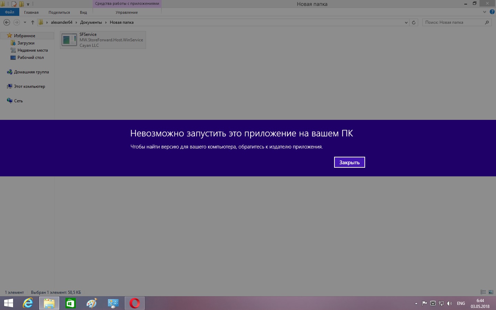Screen dimensions: 496x310
Task: Minimize the Новая папка Explorer window
Action: (466, 3)
